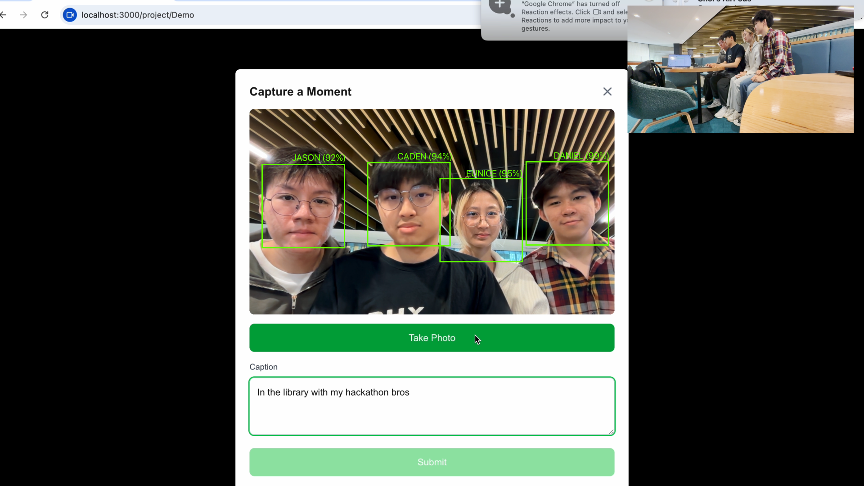
Task: Click the CADEN (94%) face label
Action: tap(424, 157)
